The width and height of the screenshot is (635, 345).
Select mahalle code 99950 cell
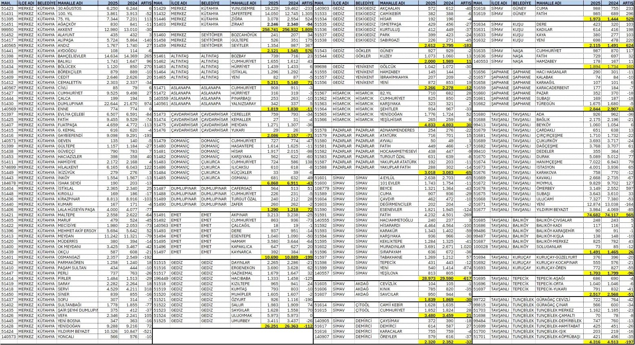point(9,29)
